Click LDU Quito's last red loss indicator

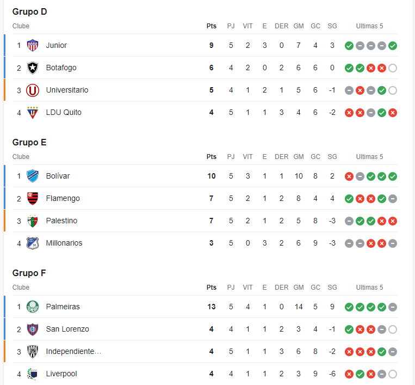tap(393, 113)
